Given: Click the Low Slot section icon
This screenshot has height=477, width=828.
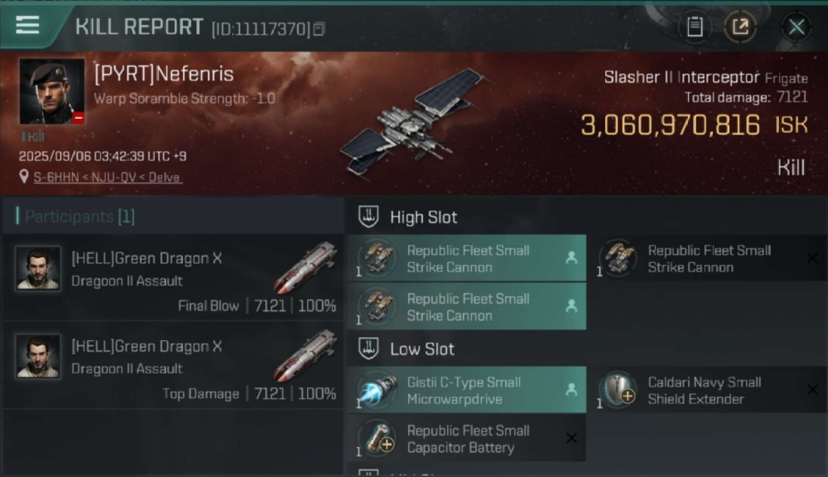Looking at the screenshot, I should point(369,349).
